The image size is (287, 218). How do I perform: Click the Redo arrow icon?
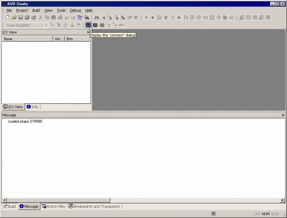[x=73, y=18]
